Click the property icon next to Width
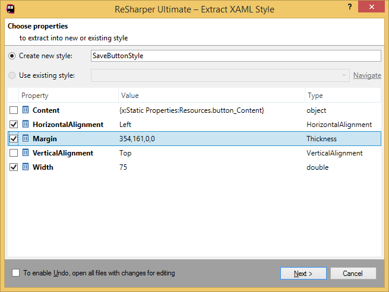The width and height of the screenshot is (389, 292). [26, 167]
